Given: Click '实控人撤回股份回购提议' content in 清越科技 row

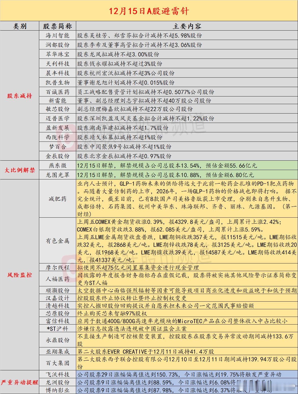Looking at the screenshot, I should click(x=111, y=306).
